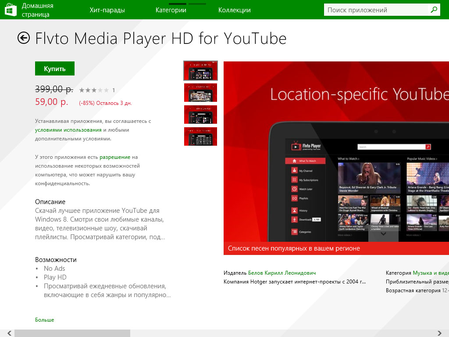Click the Play HD feature item
This screenshot has height=337, width=449.
[x=55, y=277]
